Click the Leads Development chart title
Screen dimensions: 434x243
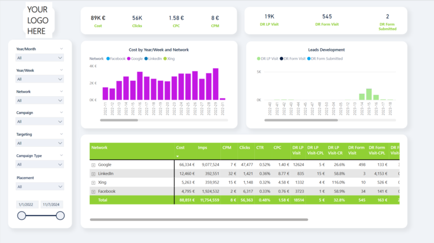(326, 50)
